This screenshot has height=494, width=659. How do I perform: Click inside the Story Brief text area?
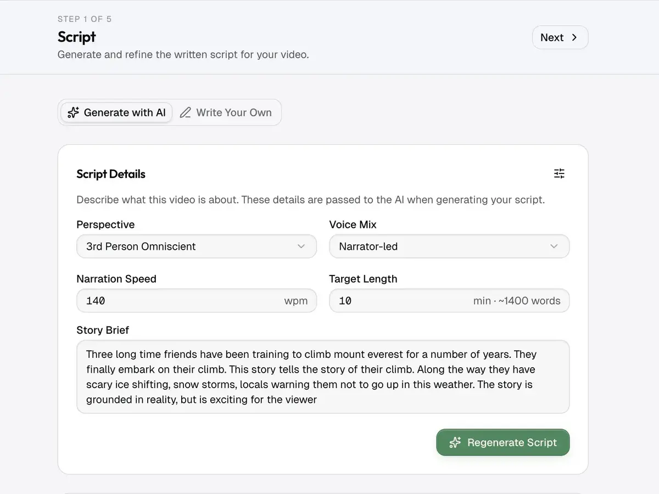pyautogui.click(x=323, y=377)
